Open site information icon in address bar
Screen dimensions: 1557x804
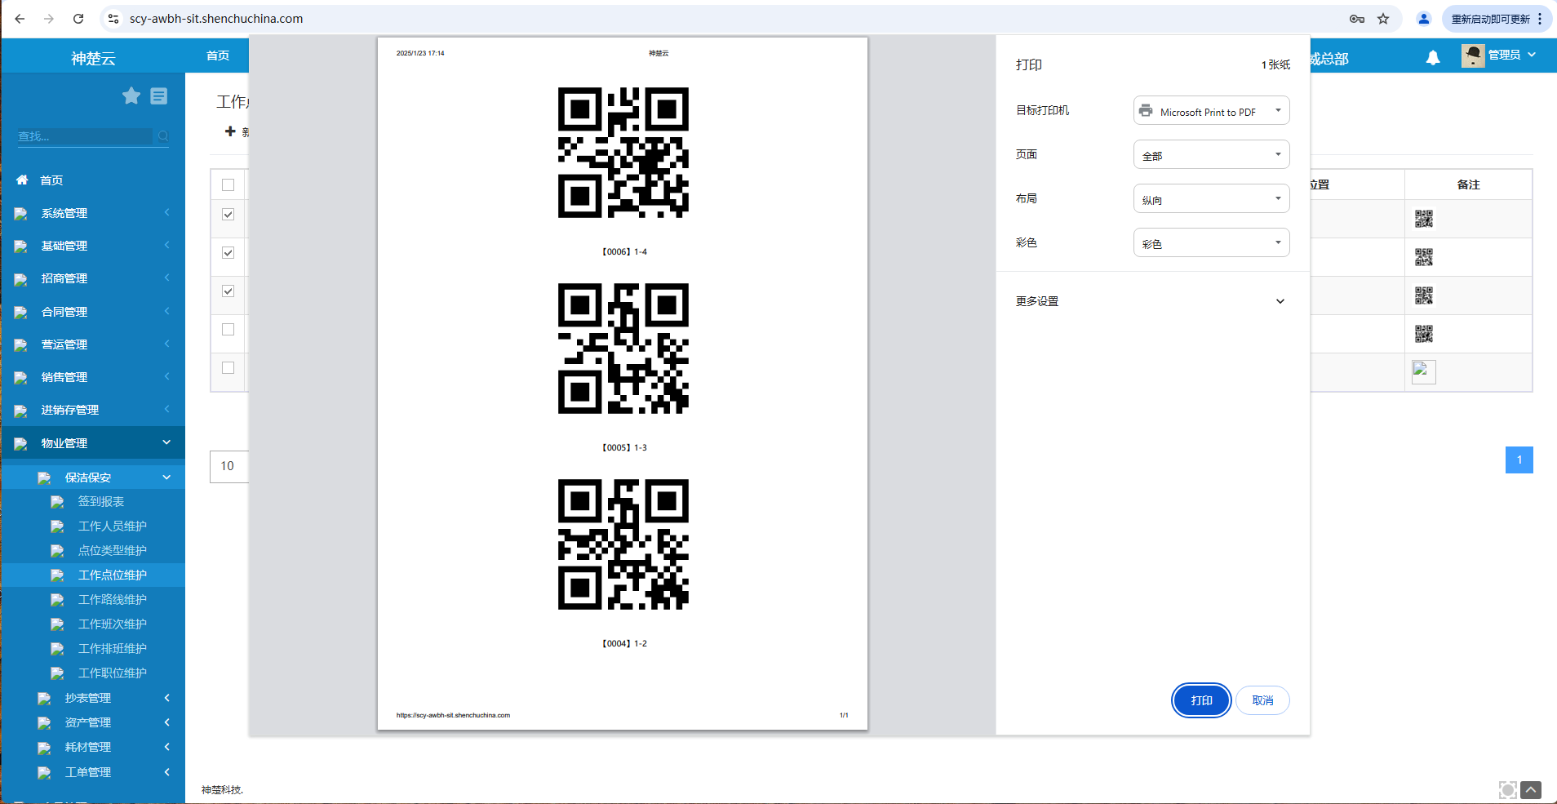coord(113,19)
